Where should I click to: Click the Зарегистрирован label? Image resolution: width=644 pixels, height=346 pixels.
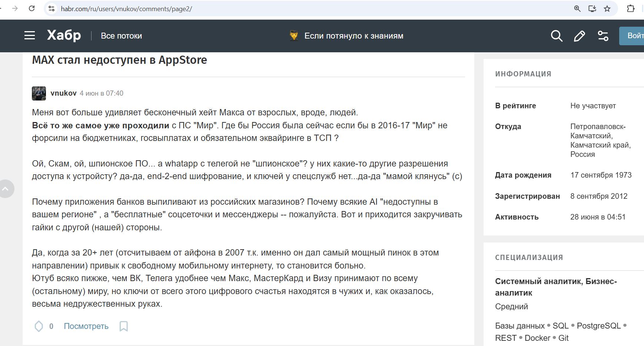pos(527,196)
